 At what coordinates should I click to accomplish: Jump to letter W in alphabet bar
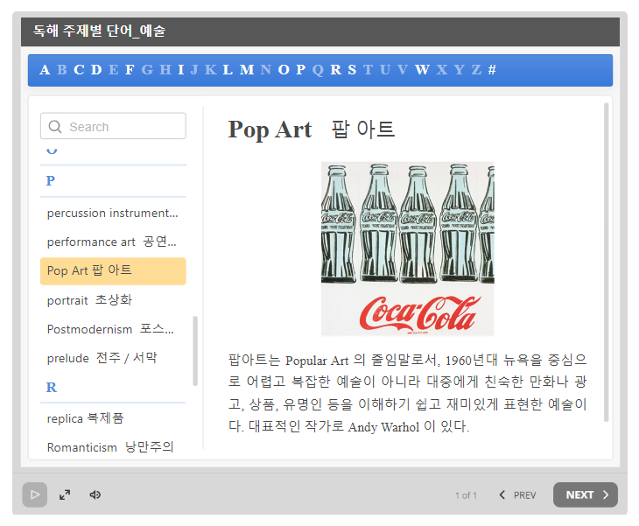tap(422, 70)
